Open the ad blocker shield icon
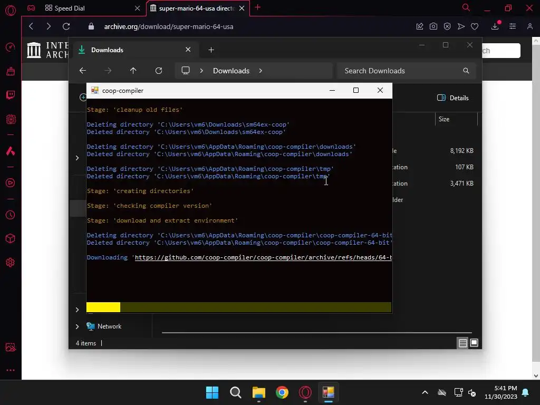 447,26
